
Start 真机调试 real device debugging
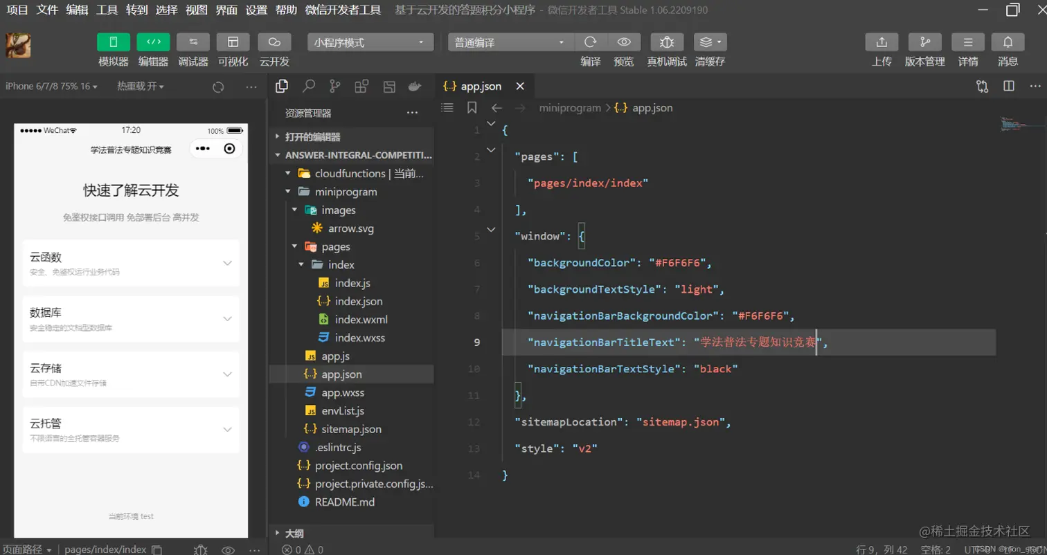[x=667, y=42]
